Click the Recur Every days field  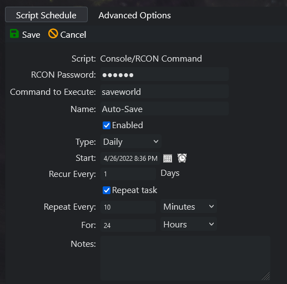click(128, 174)
